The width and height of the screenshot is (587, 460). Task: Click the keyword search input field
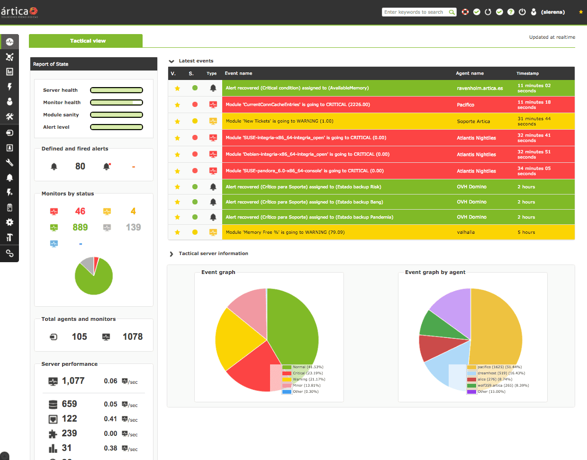[x=415, y=12]
